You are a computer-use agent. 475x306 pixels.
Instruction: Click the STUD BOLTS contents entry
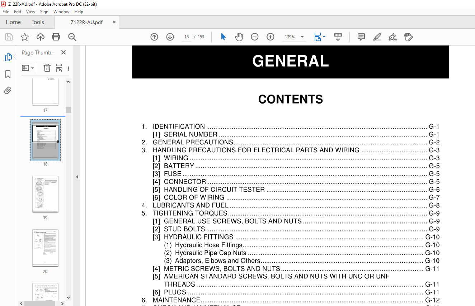pyautogui.click(x=296, y=229)
